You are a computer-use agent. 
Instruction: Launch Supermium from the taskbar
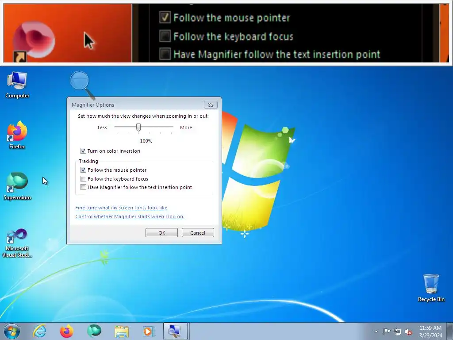click(x=94, y=331)
